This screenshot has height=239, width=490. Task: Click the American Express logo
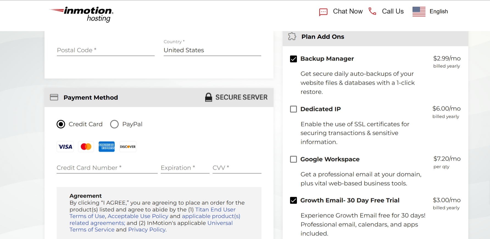[x=107, y=147]
